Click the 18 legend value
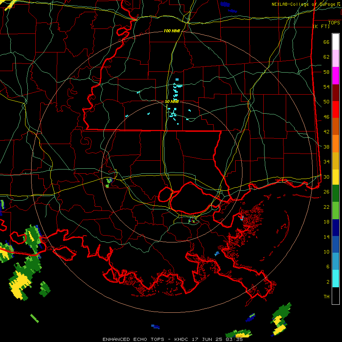 326,222
